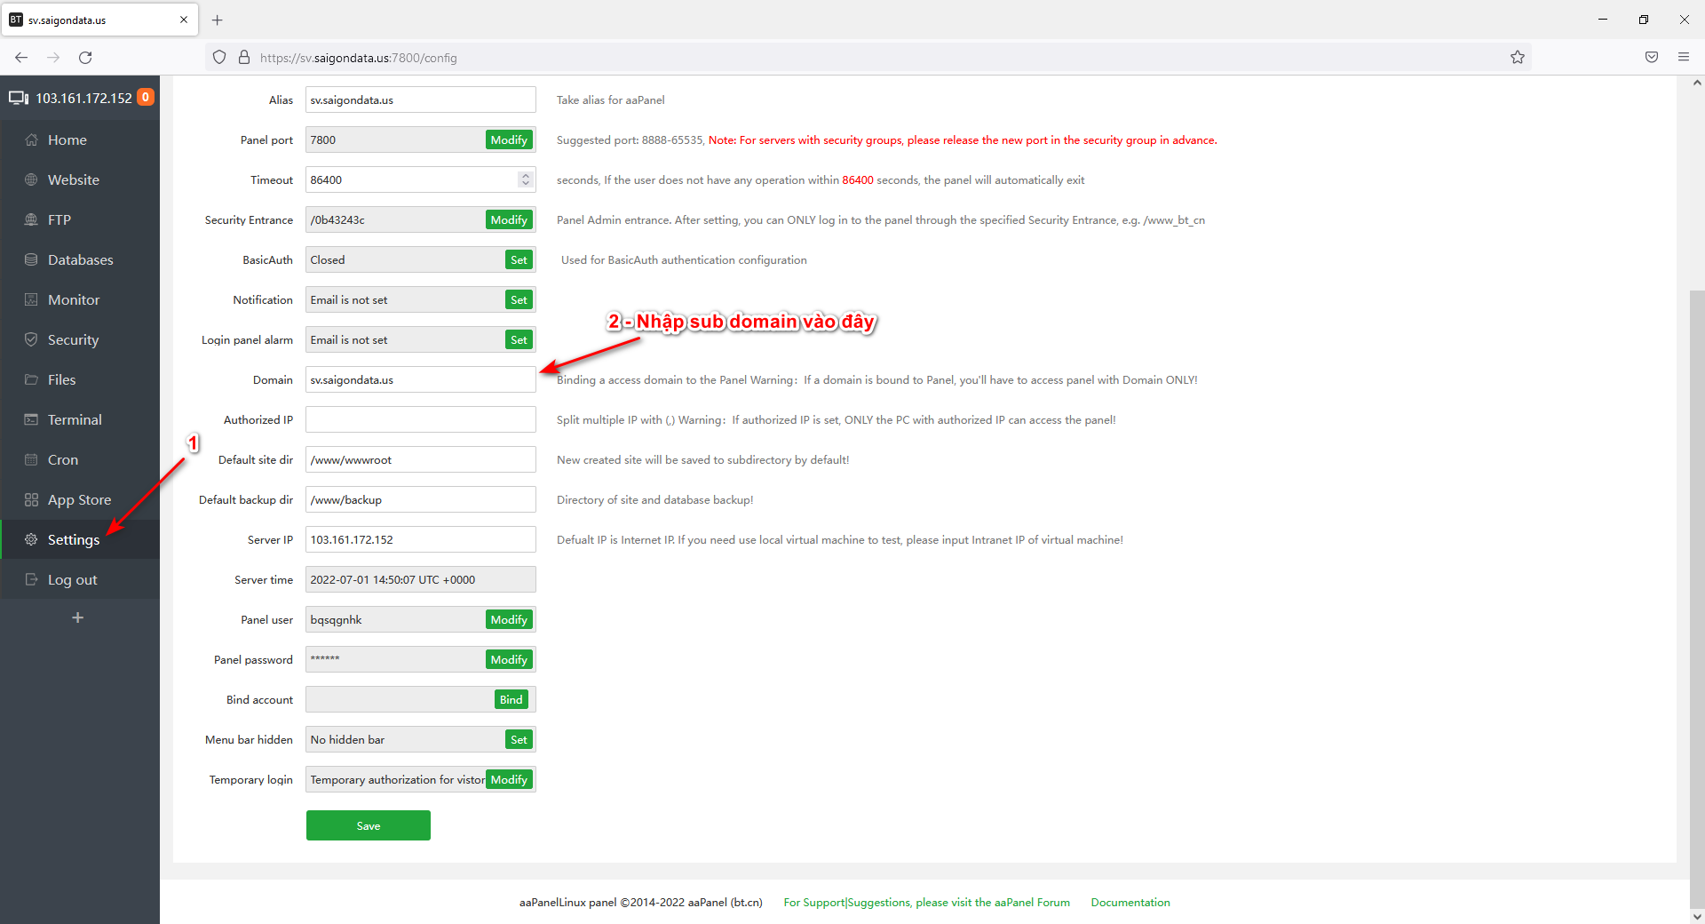Click the Log out icon
1705x924 pixels.
click(x=31, y=579)
